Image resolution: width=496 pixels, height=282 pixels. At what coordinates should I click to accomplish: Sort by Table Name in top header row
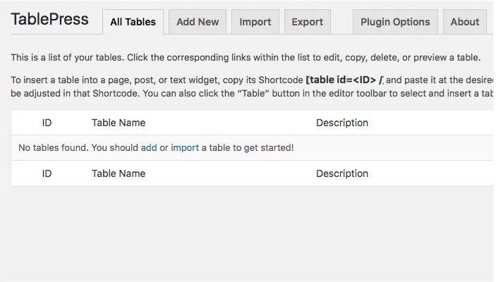[119, 123]
